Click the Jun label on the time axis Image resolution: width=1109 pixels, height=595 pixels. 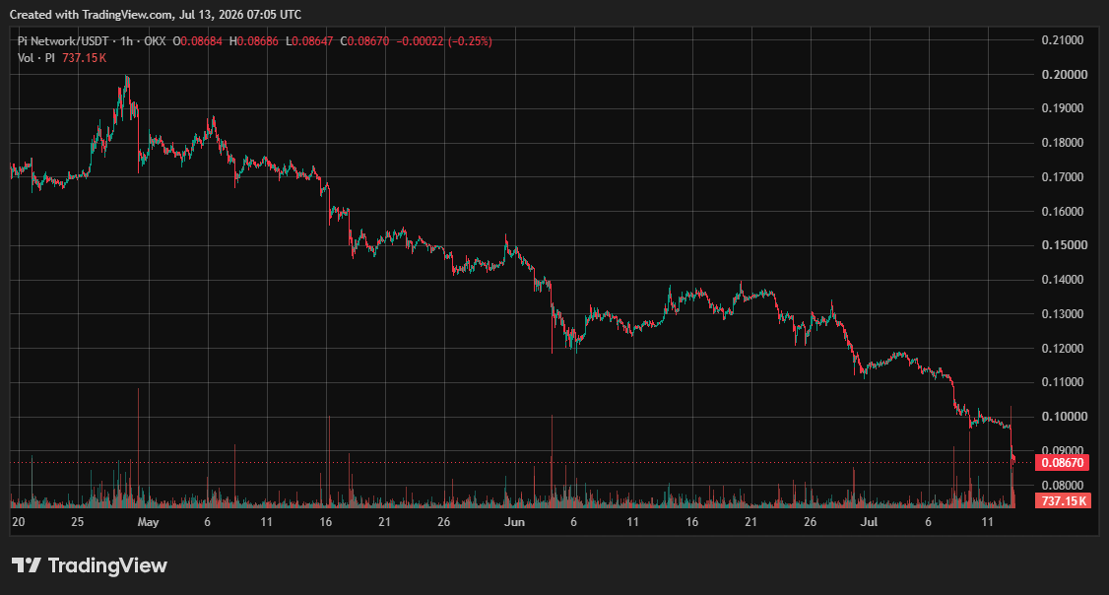[514, 522]
